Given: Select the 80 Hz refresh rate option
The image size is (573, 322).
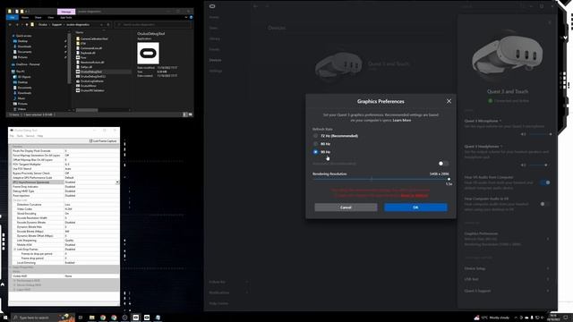Looking at the screenshot, I should 315,144.
